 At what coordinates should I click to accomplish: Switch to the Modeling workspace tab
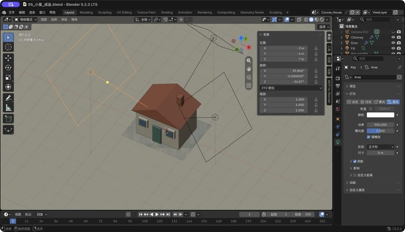[86, 12]
